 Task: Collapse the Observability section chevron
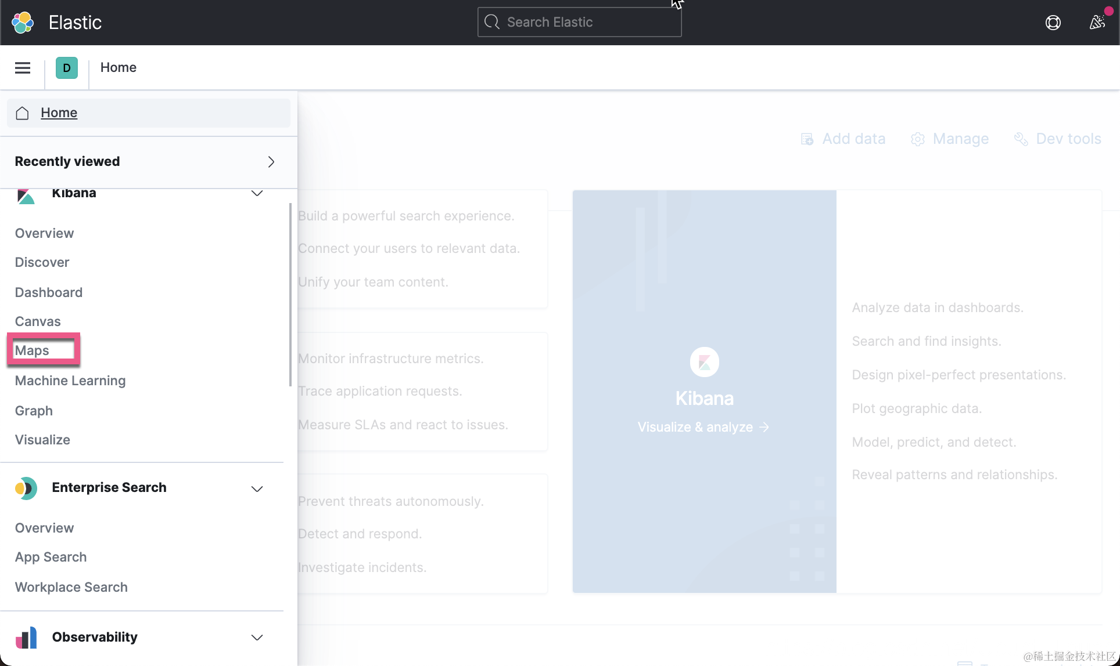pyautogui.click(x=257, y=638)
